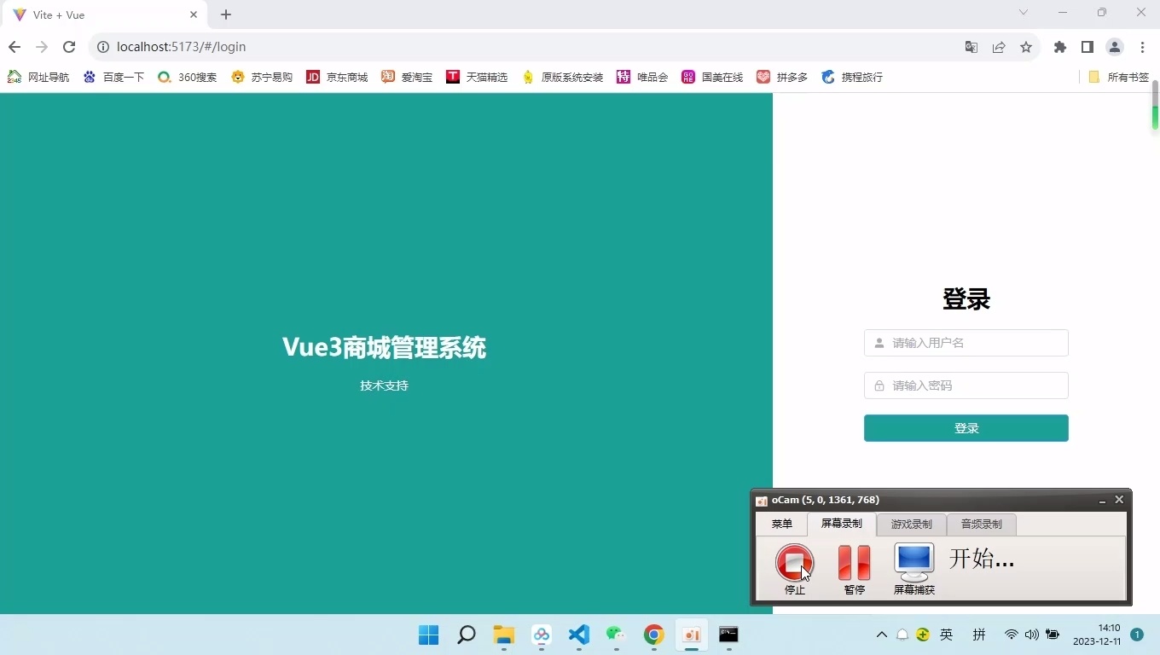Viewport: 1160px width, 655px height.
Task: Switch to the 游戏录制 tab in oCam
Action: [x=911, y=525]
